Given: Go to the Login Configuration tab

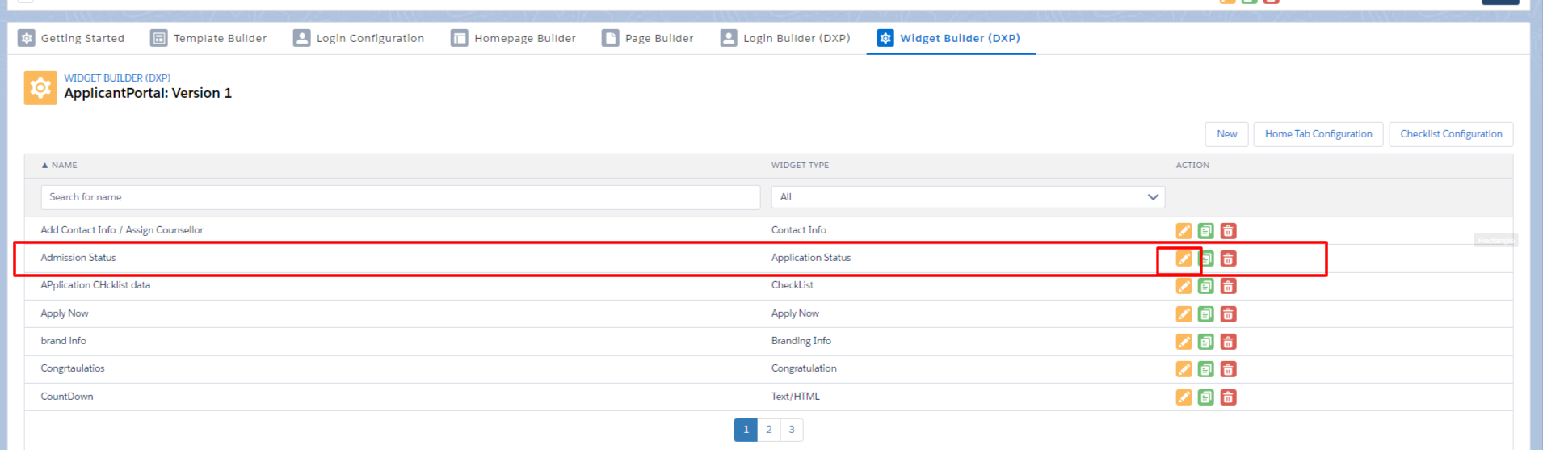Looking at the screenshot, I should click(359, 38).
